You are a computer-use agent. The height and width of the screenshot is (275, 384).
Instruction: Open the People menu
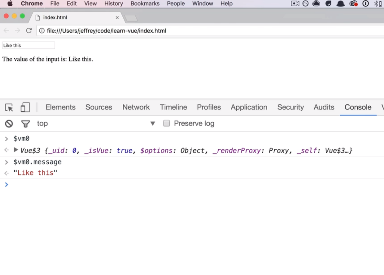(x=176, y=4)
